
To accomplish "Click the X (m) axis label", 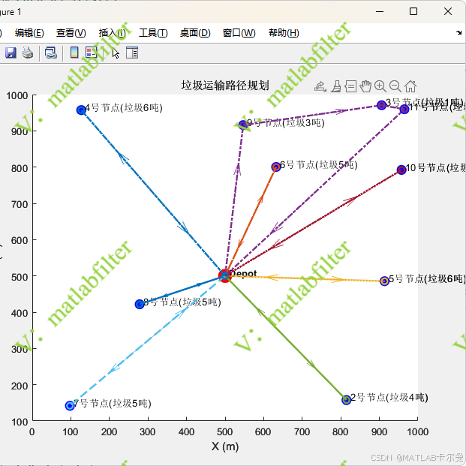I will click(x=225, y=446).
